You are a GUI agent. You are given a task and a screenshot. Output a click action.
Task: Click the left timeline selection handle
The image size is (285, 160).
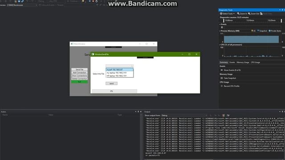coord(224,21)
